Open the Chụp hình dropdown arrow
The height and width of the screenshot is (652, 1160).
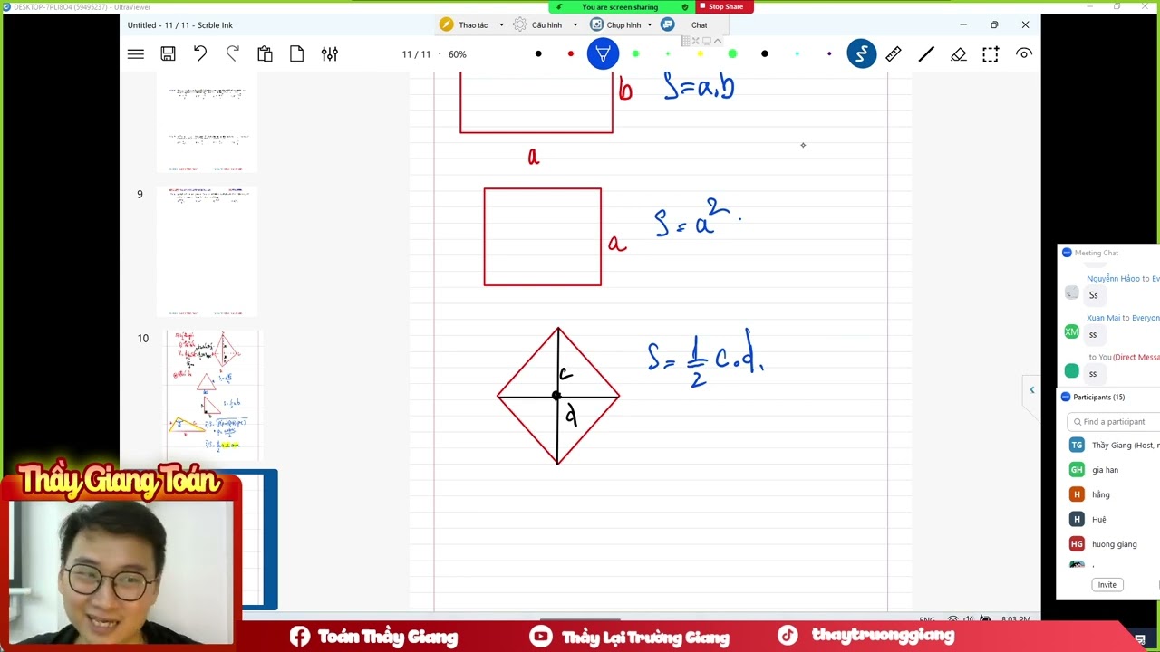pyautogui.click(x=650, y=25)
